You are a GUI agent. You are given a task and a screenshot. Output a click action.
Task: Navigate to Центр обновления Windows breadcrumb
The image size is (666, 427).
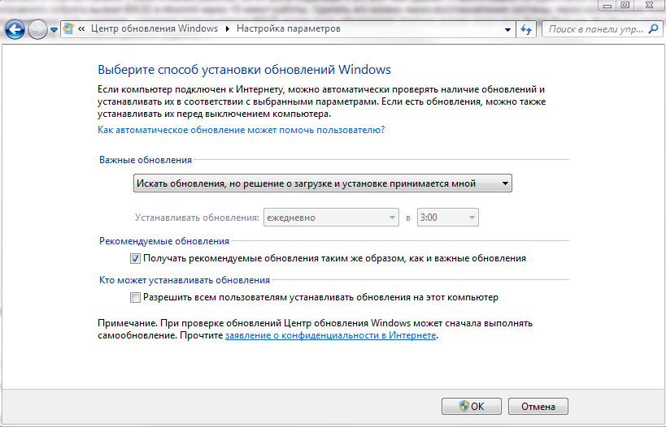(x=155, y=28)
